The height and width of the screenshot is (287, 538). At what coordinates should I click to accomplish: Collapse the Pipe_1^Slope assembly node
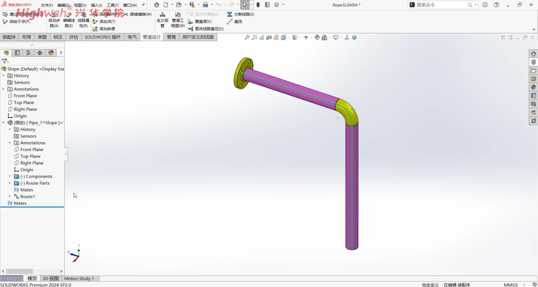point(3,123)
